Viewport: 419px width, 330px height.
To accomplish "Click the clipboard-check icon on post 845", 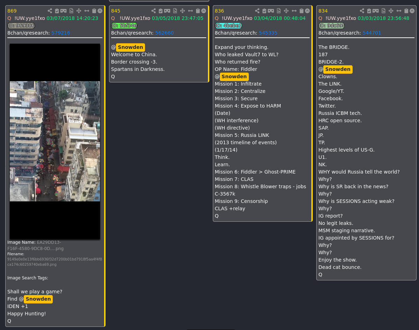I will click(161, 11).
